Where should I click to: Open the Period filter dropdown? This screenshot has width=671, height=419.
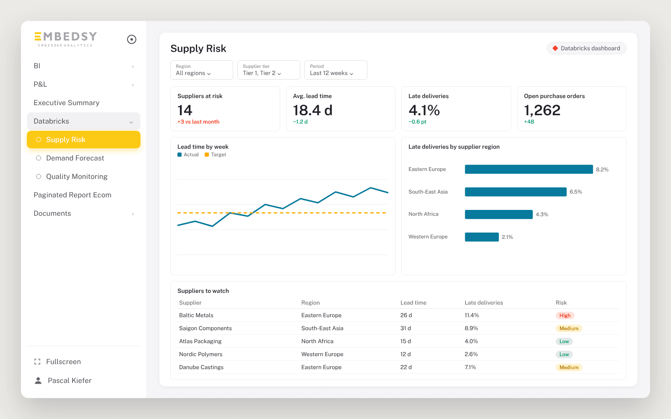[336, 70]
